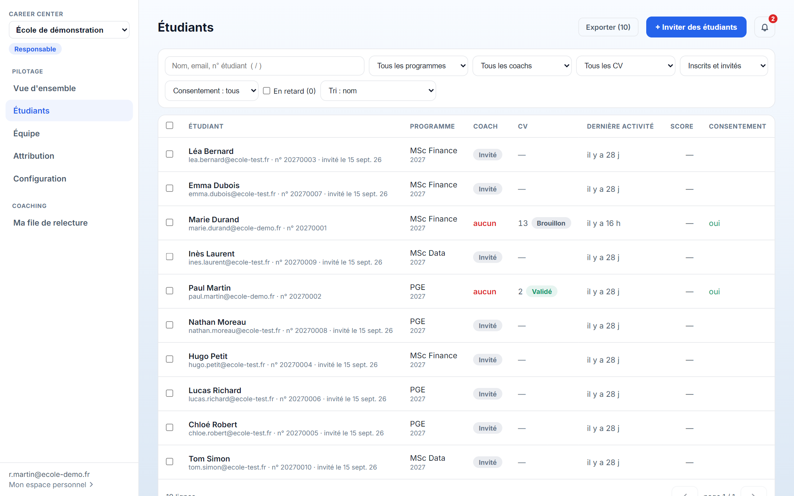Click Lucas Richard's name
Viewport: 794px width, 496px height.
(x=215, y=390)
